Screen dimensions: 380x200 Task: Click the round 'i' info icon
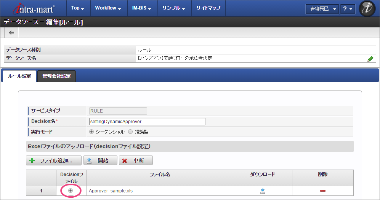[367, 8]
